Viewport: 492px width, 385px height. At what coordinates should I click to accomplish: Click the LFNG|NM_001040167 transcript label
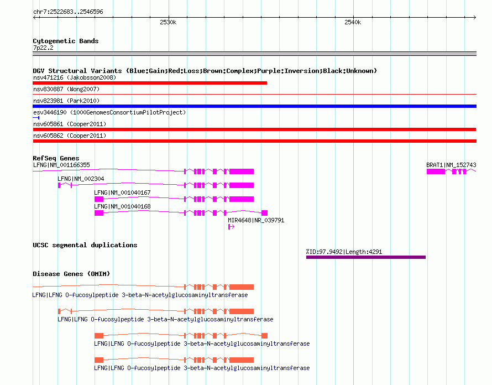point(122,192)
